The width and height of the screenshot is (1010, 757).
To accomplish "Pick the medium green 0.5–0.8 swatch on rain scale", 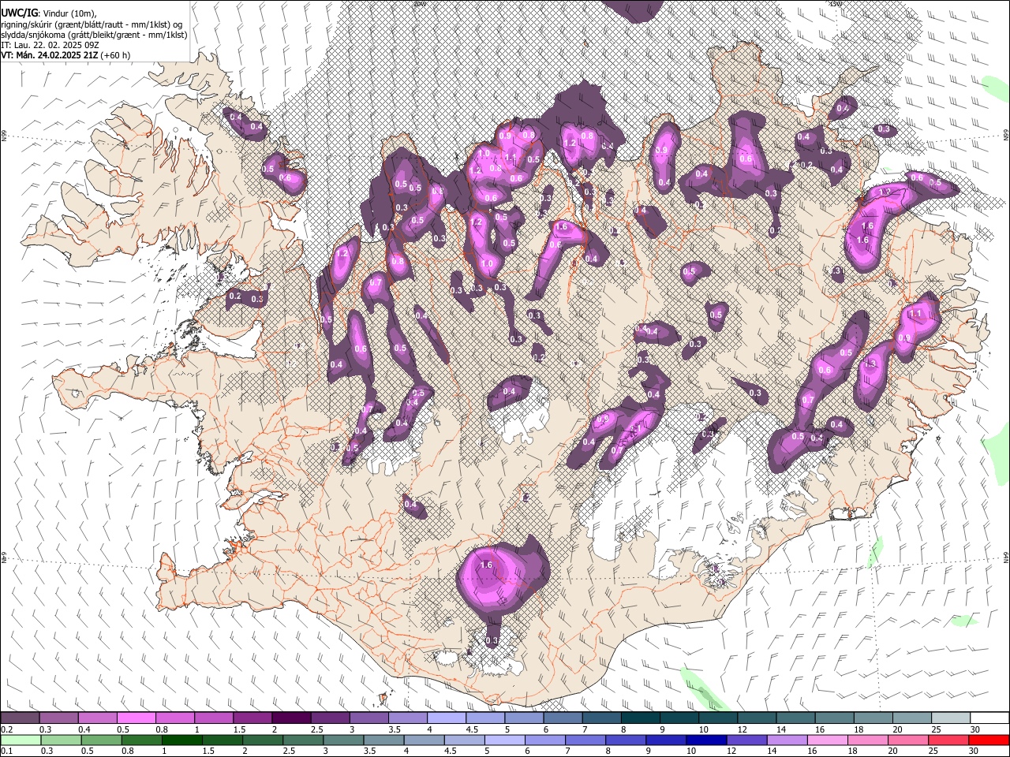I will click(x=101, y=740).
